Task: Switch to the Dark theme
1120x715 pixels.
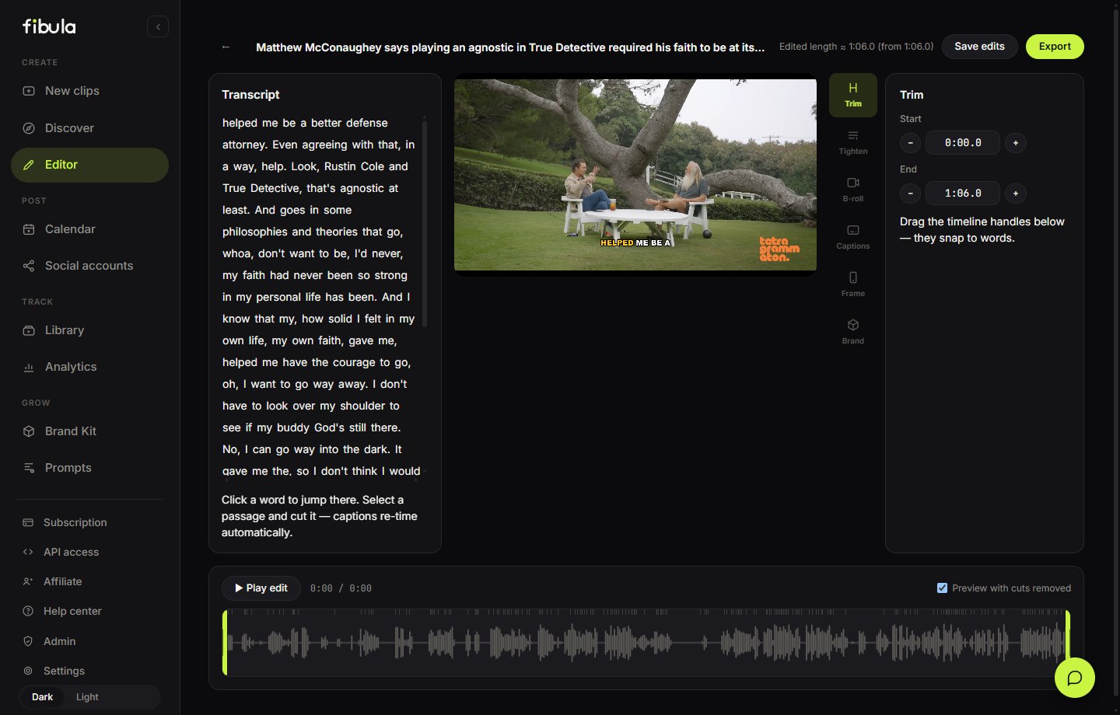Action: 43,697
